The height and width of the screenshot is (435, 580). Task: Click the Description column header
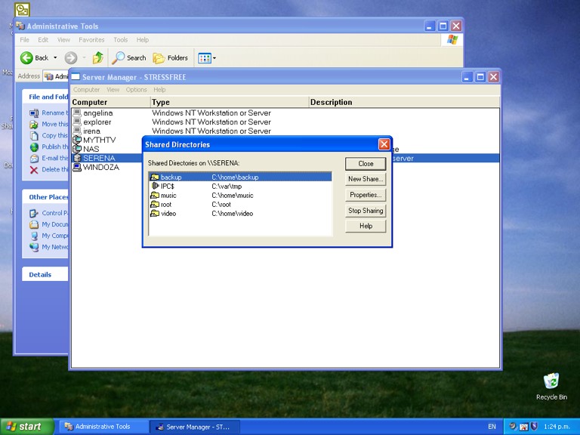(x=404, y=102)
